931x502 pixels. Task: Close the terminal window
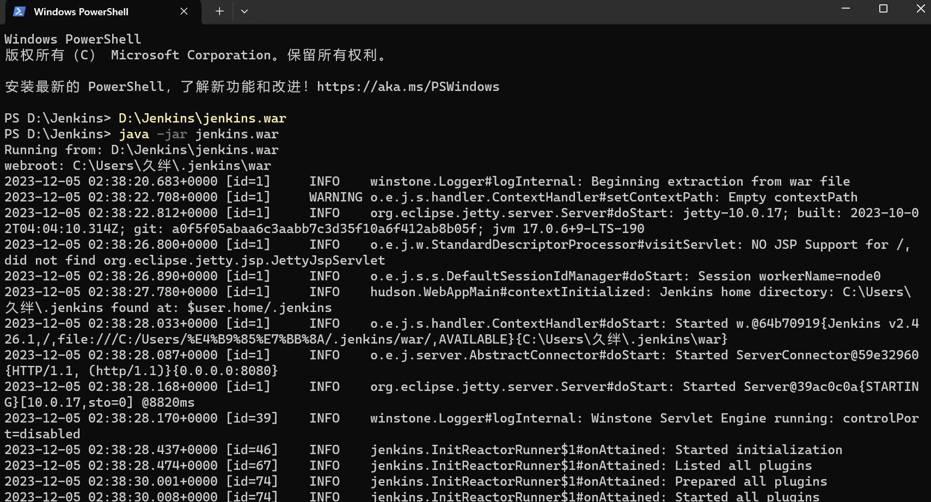pyautogui.click(x=921, y=9)
